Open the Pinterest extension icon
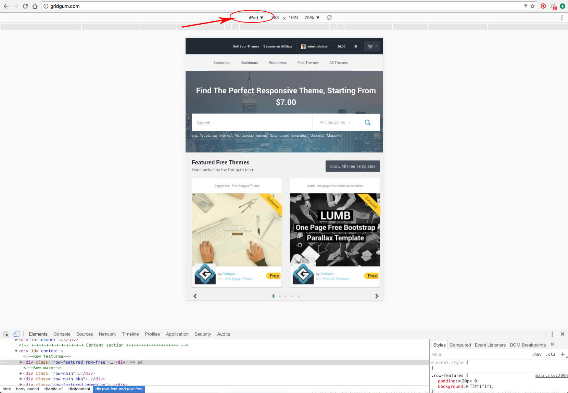 tap(543, 6)
